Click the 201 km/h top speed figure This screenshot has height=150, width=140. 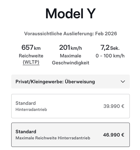(71, 47)
